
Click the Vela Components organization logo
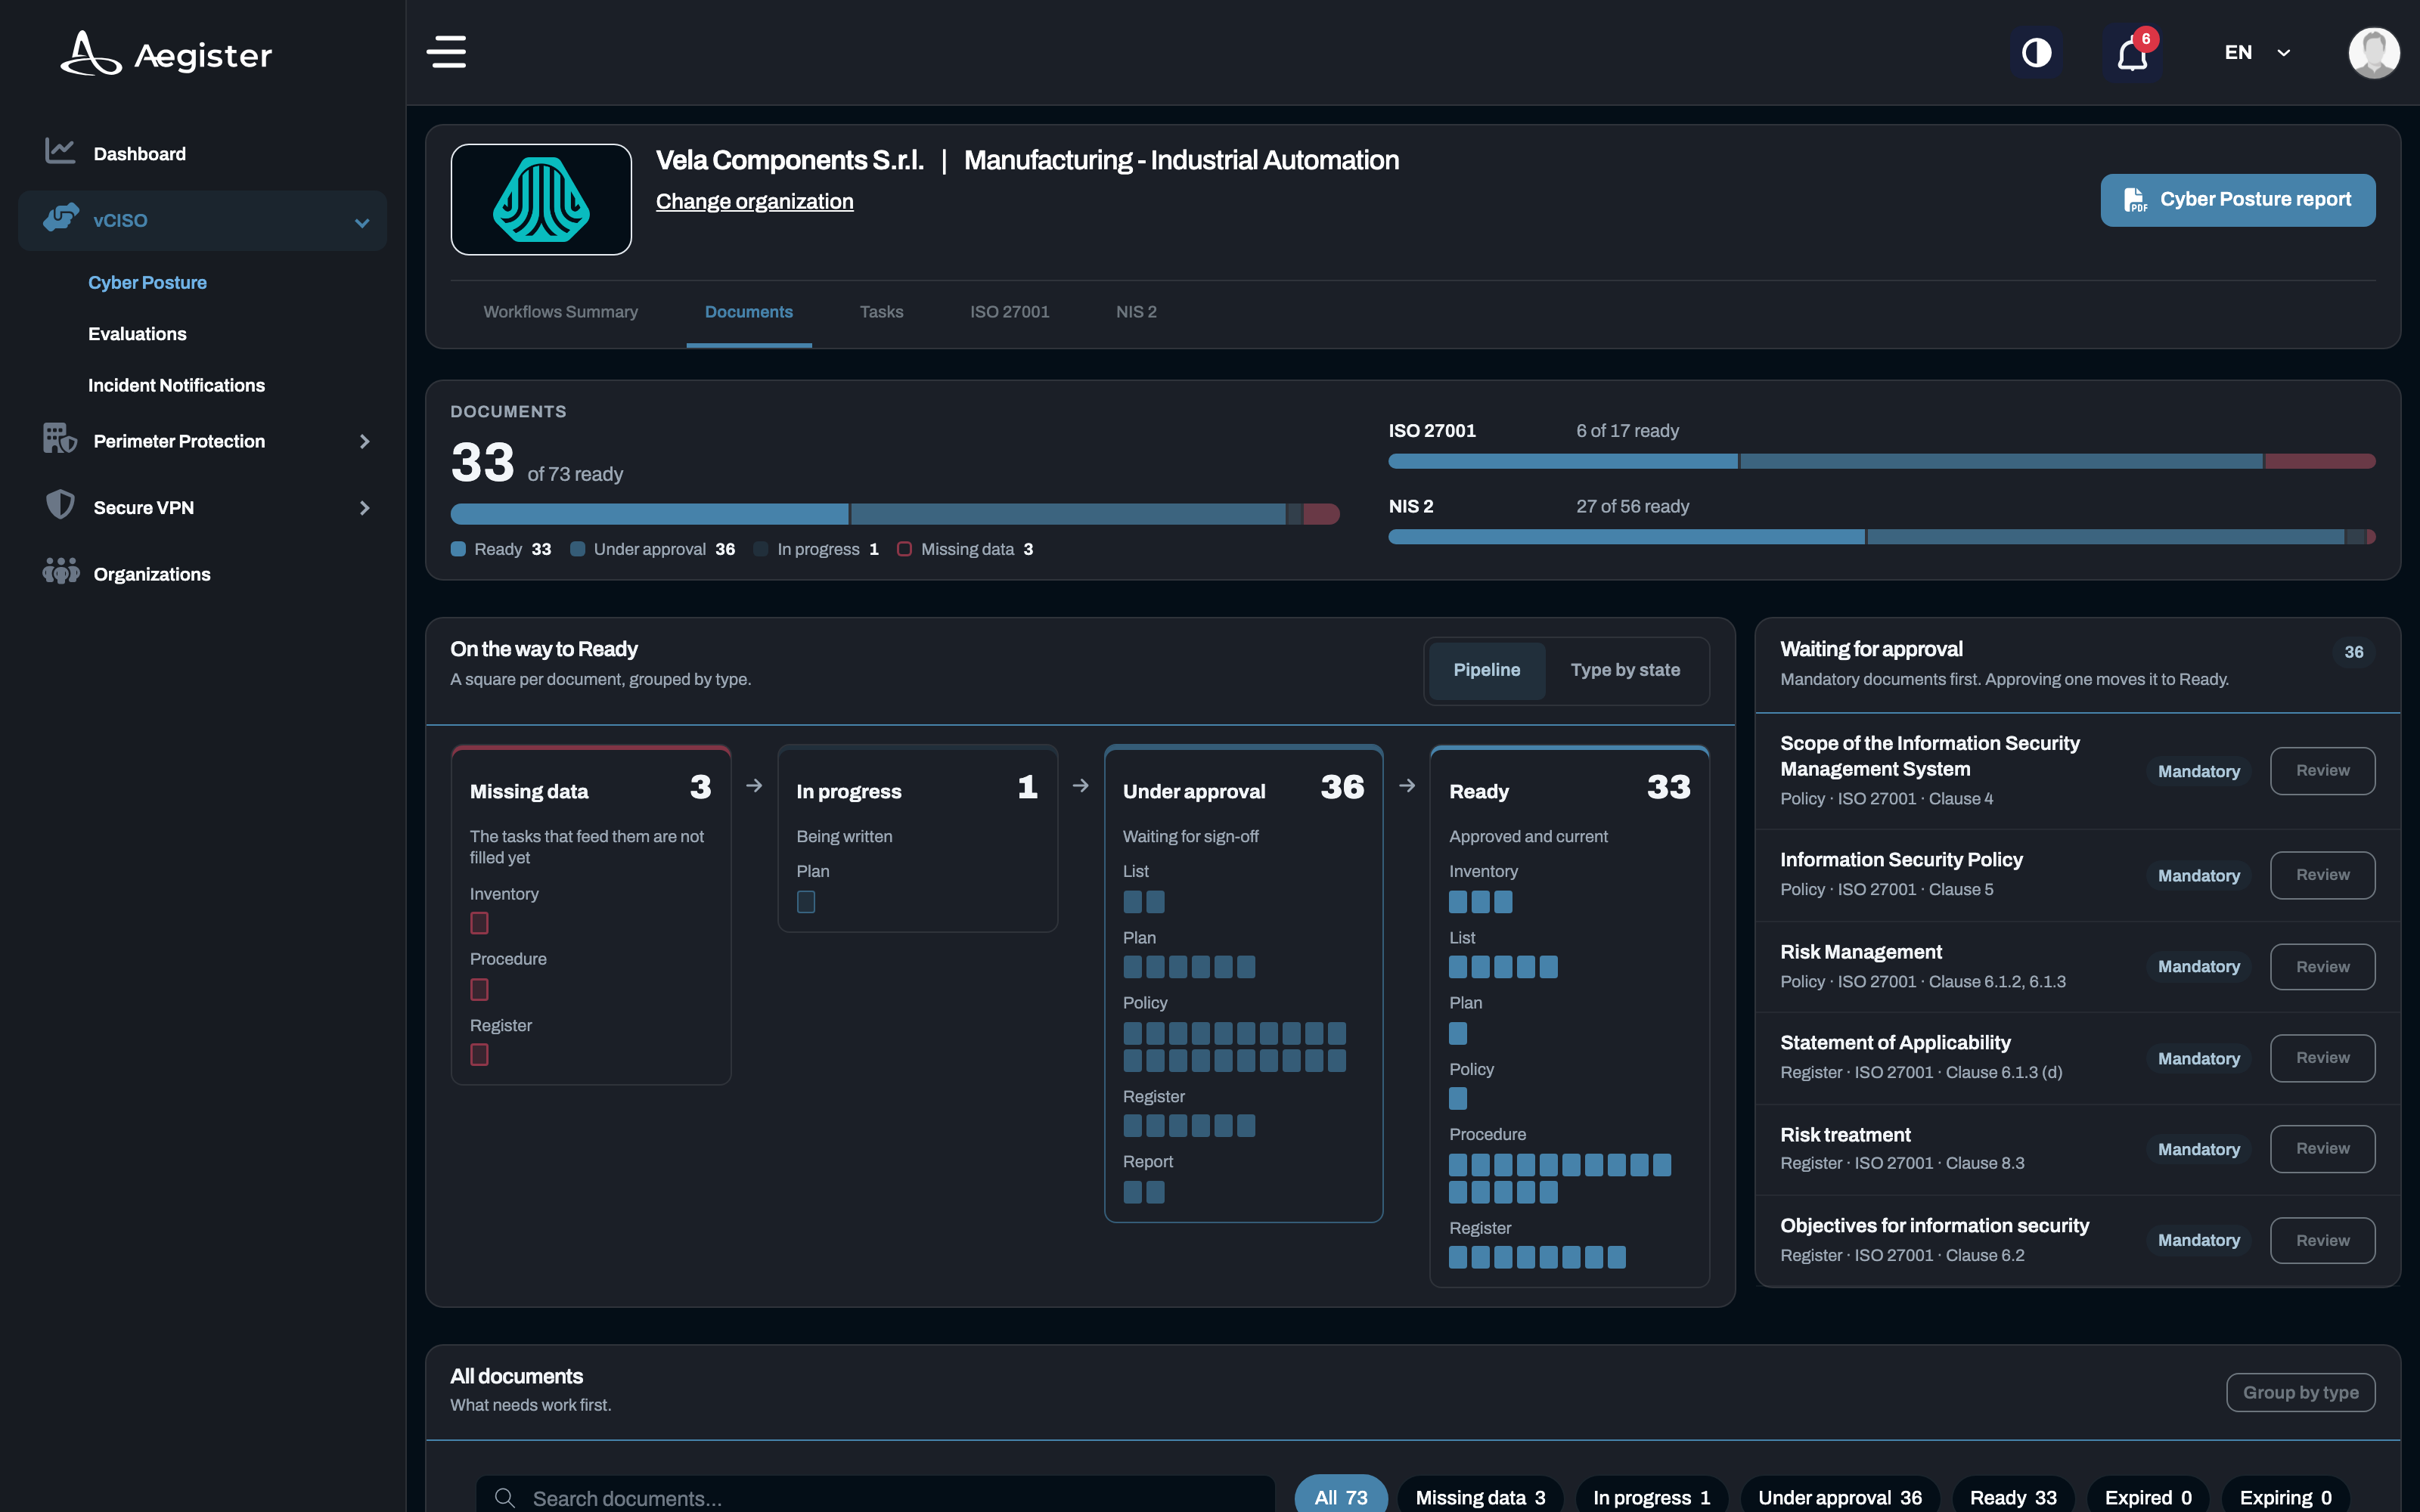coord(541,200)
